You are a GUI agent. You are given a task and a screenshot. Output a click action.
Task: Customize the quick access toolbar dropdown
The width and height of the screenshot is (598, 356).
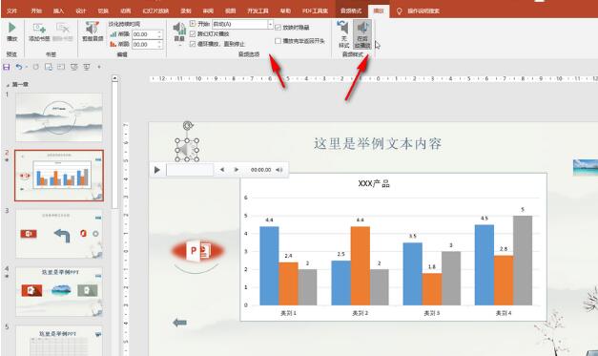tap(99, 67)
